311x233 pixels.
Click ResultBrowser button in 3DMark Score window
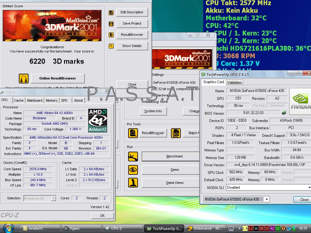132,35
